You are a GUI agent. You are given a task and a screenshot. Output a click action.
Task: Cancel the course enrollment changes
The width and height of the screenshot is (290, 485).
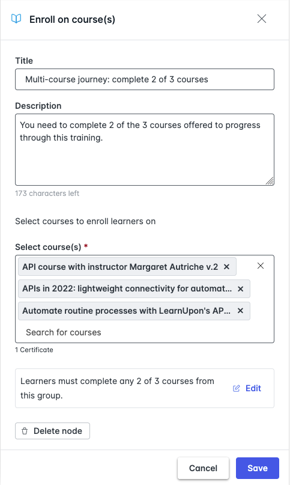coord(203,468)
